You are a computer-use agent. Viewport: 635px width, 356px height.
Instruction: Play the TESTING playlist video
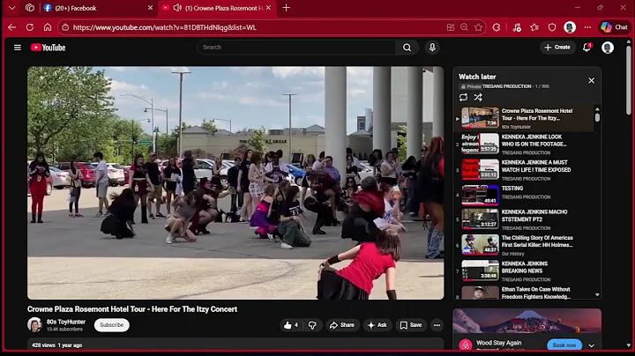pyautogui.click(x=525, y=195)
